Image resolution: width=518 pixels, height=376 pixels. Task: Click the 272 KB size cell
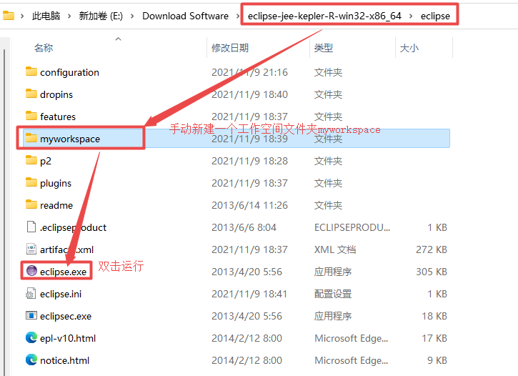click(432, 249)
